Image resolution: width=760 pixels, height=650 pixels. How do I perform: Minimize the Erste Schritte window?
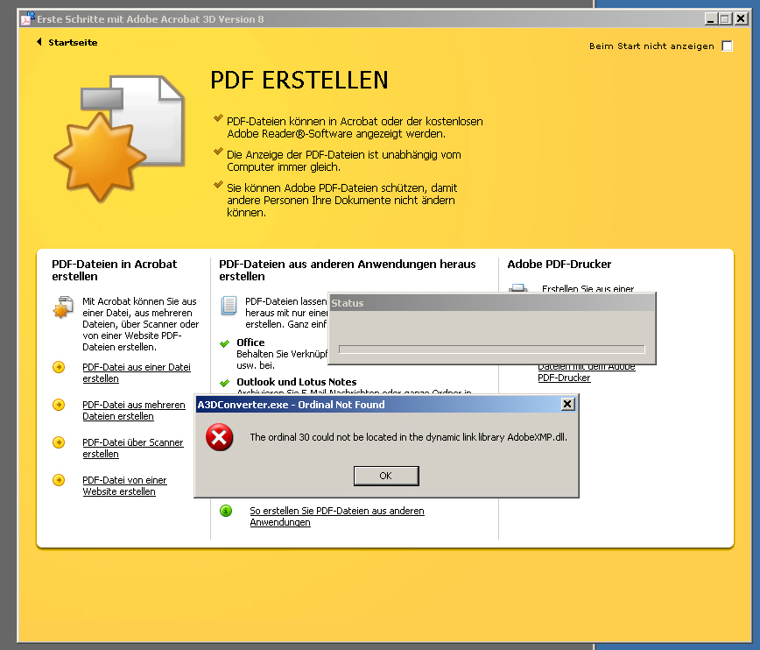point(711,19)
